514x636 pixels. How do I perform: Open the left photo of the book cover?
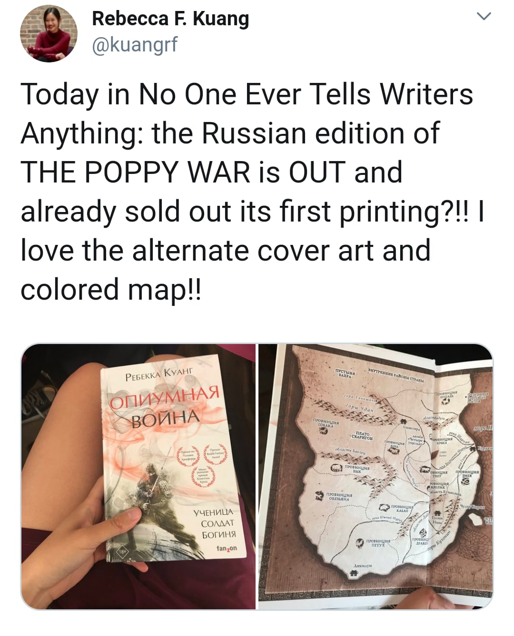pos(138,476)
